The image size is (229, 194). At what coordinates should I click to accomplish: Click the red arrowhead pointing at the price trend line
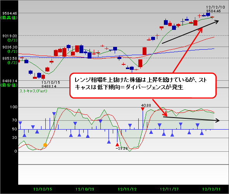click(x=200, y=29)
